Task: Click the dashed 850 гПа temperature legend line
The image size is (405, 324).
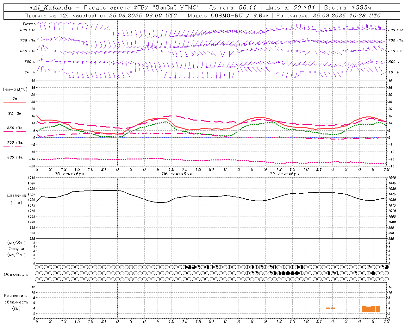Action: click(15, 131)
